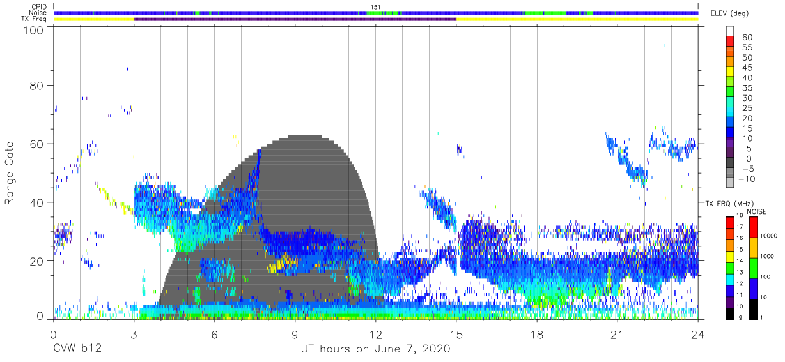
Task: Select the purple segment of the TX Freq bar
Action: coord(295,19)
